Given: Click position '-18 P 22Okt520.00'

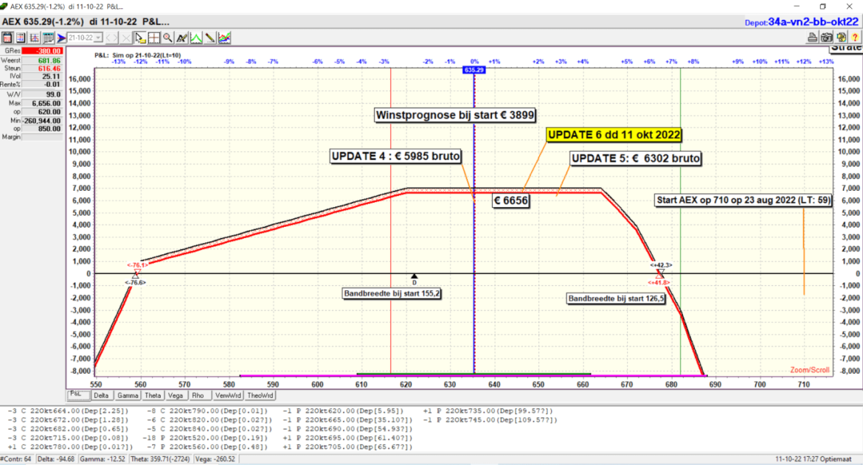Looking at the screenshot, I should click(x=205, y=438).
